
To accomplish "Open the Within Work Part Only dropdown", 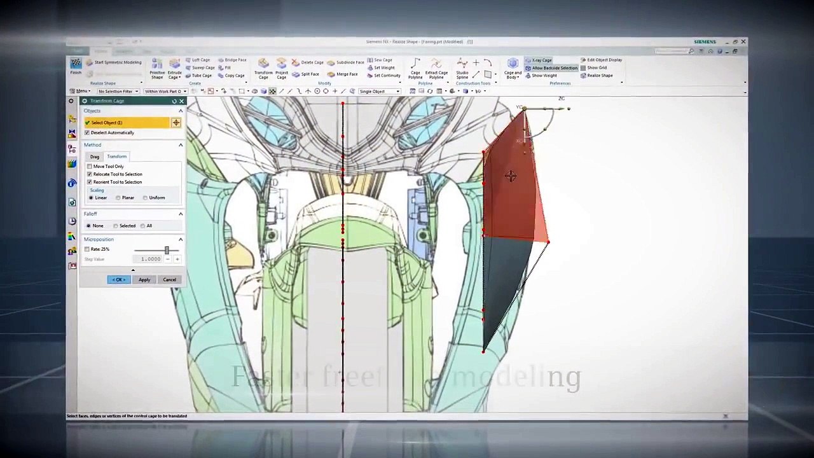I will (165, 91).
